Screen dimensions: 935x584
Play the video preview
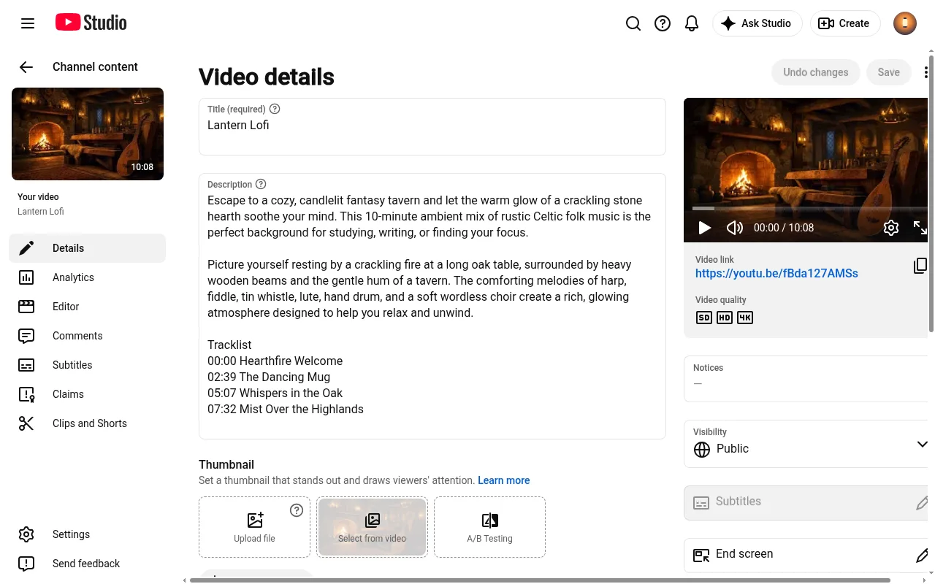pyautogui.click(x=705, y=228)
